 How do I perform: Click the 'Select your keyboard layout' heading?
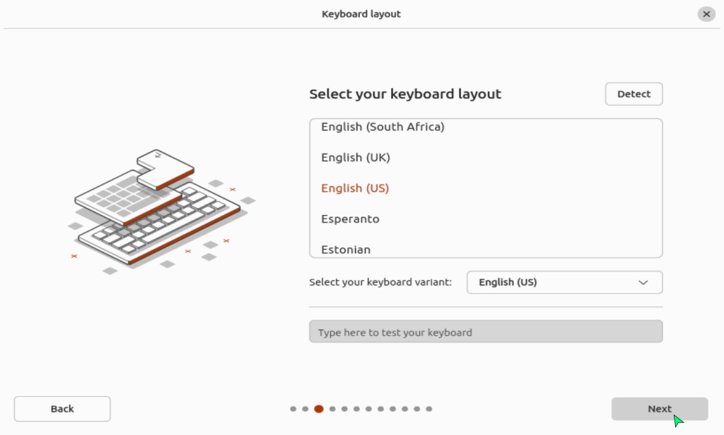405,94
